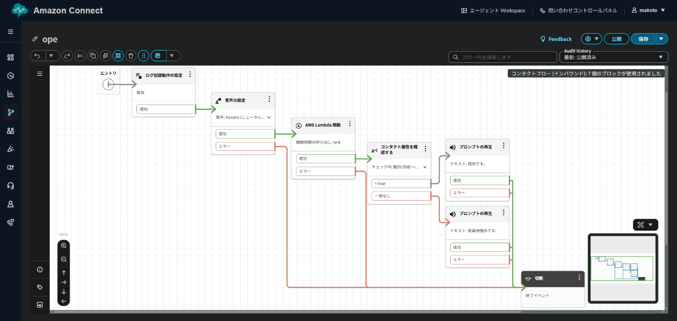Pan the canvas right with the arrow
677x321 pixels.
[64, 282]
